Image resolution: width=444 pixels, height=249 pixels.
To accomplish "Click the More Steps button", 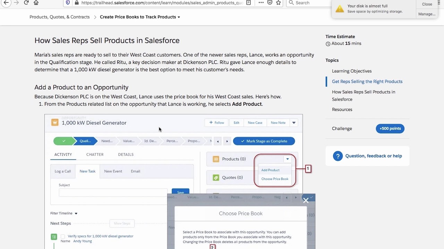I will [x=122, y=223].
